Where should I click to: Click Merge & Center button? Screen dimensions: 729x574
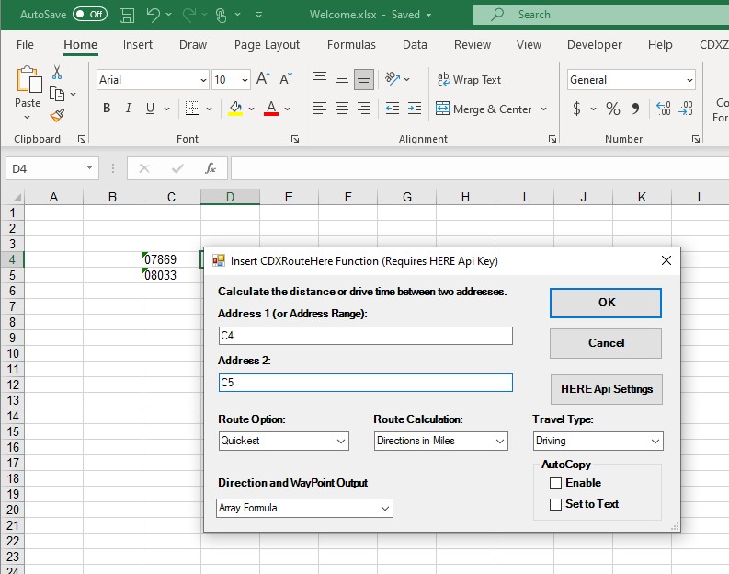click(484, 109)
